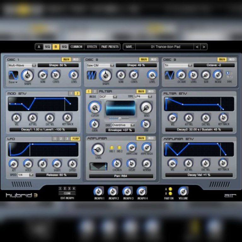
Task: Switch to Part A tab
Action: point(39,47)
